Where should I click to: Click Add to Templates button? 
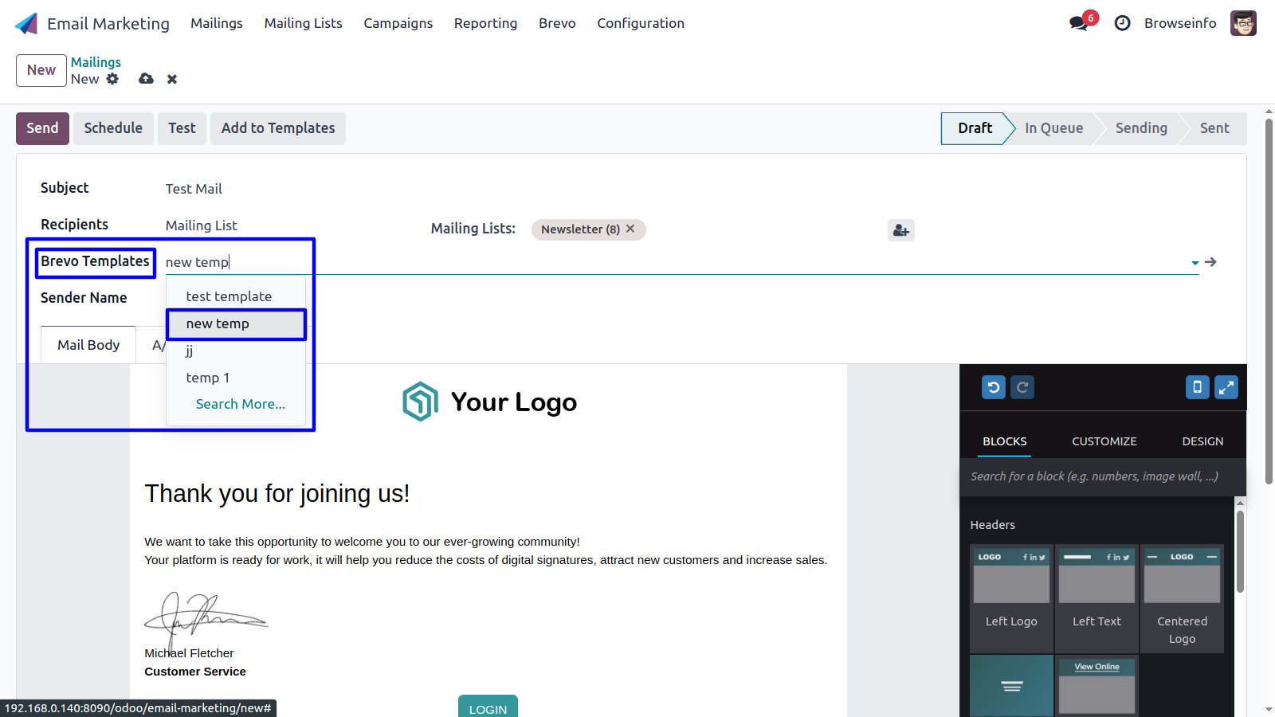tap(278, 128)
